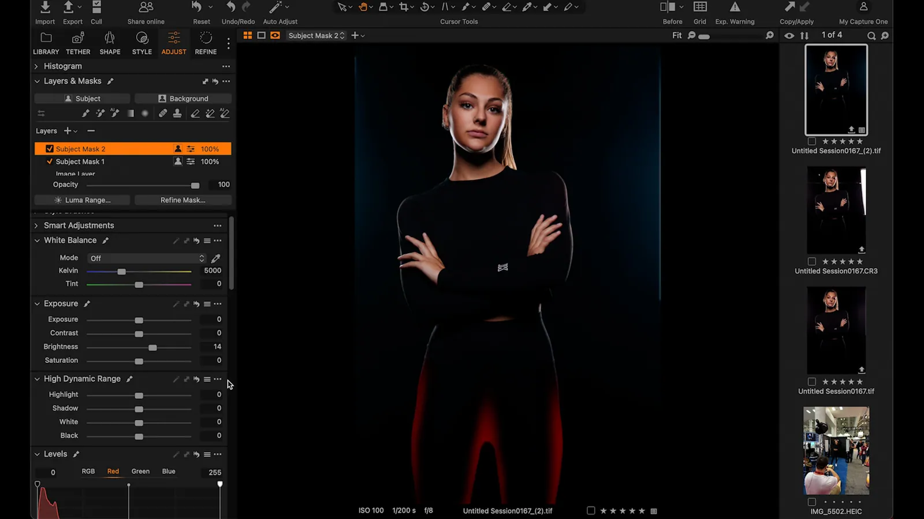The image size is (924, 519).
Task: Pick the White Balance eyedropper
Action: [x=216, y=258]
